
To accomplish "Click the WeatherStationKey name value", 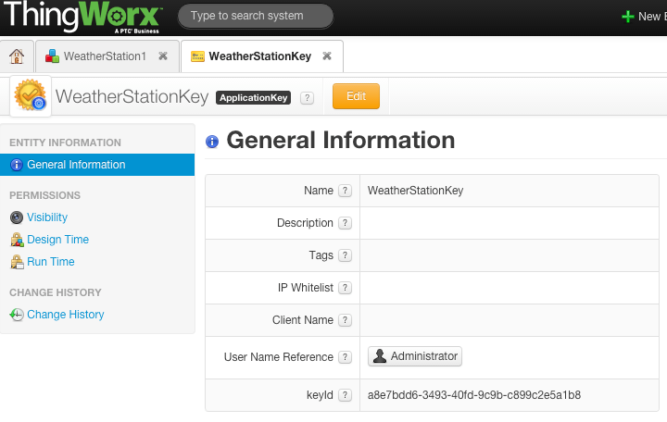I will click(416, 191).
